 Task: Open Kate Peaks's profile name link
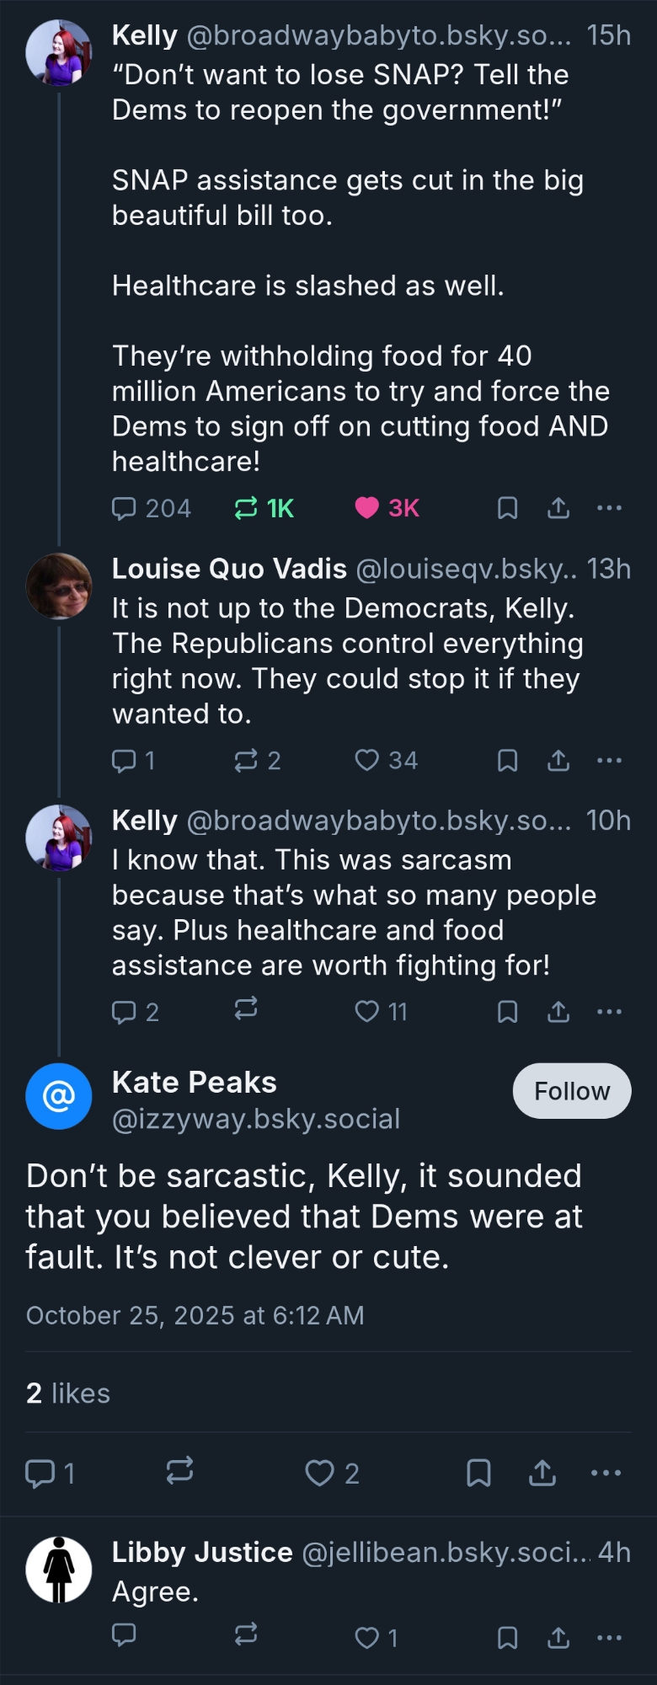pos(195,1083)
